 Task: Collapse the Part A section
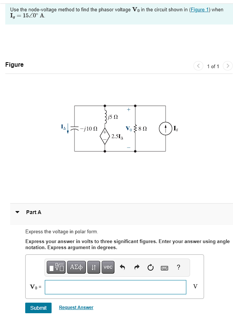pos(17,212)
